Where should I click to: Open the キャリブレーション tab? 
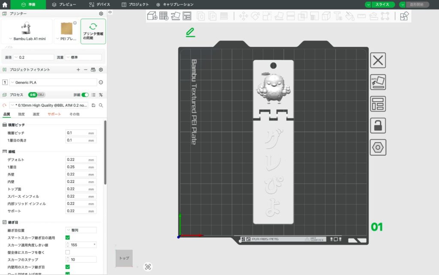click(175, 4)
